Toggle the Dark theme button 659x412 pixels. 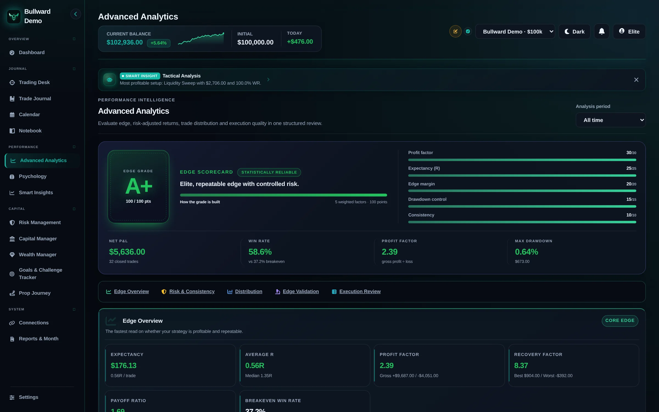click(574, 32)
